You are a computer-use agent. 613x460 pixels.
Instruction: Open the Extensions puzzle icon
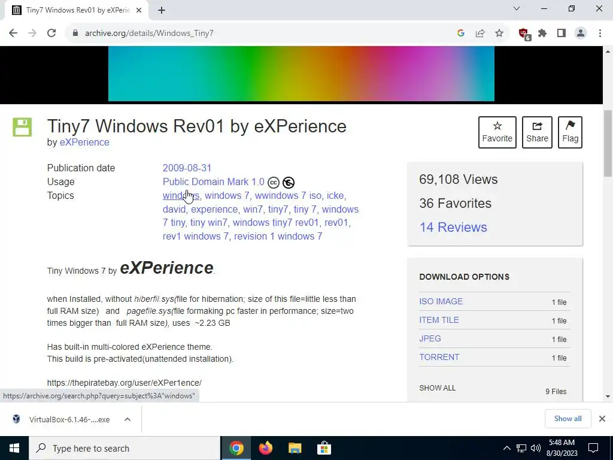click(x=542, y=34)
